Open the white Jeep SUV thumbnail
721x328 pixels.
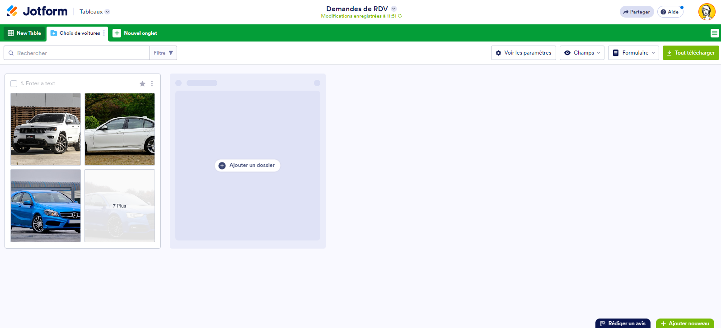coord(46,129)
